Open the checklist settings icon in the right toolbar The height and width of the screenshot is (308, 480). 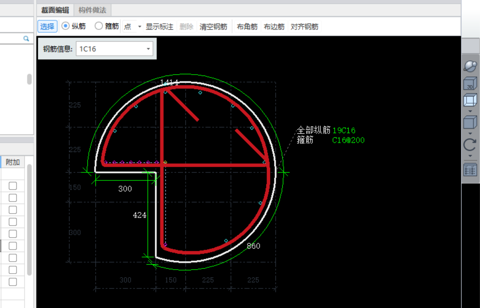pos(470,169)
